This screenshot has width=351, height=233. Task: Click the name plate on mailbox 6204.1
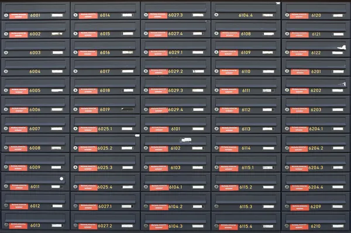pos(338,128)
